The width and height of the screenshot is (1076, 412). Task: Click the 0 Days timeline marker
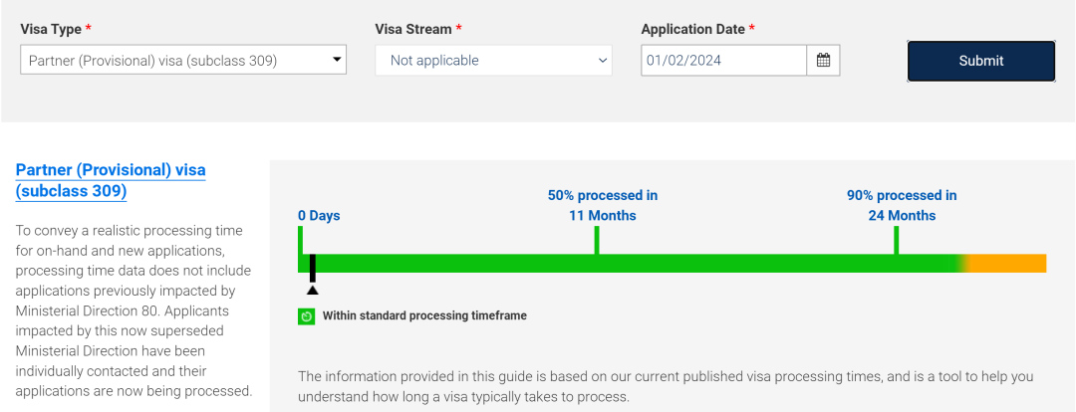pos(318,215)
